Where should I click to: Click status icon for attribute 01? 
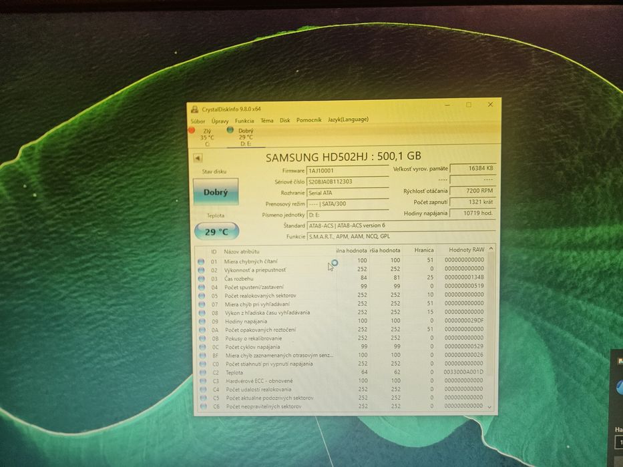click(201, 262)
